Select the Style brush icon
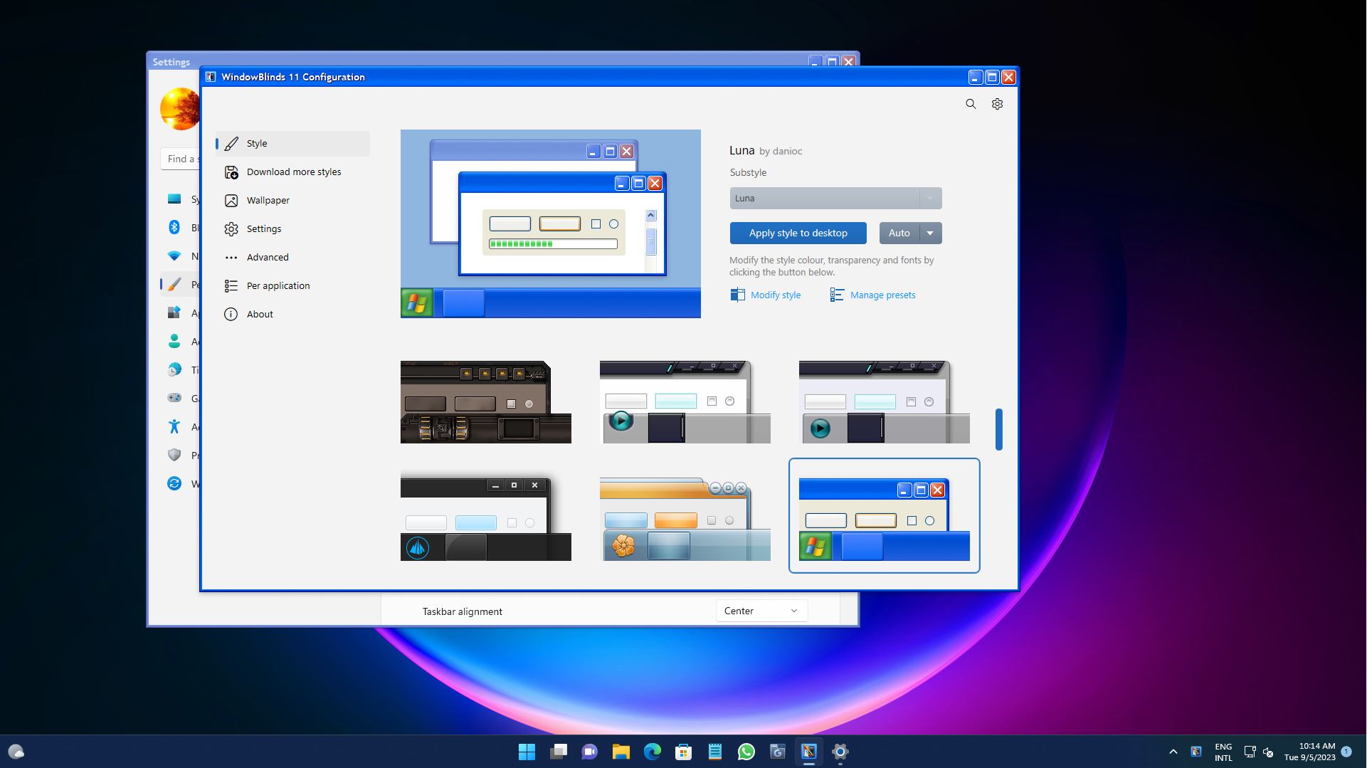Viewport: 1367px width, 768px height. [x=231, y=144]
